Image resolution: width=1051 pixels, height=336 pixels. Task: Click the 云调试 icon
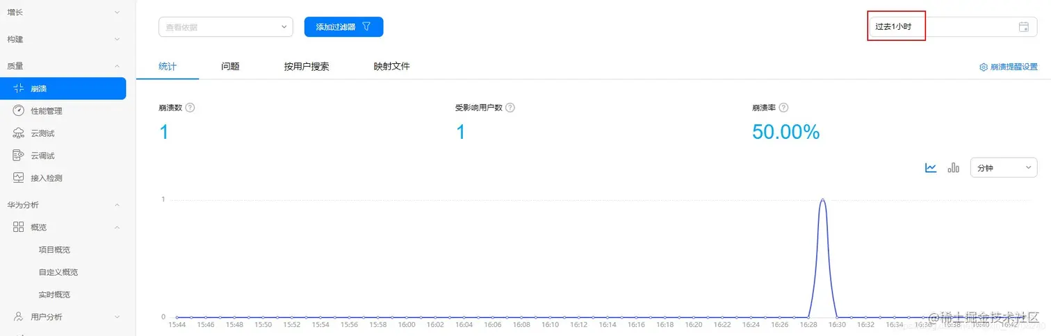(19, 156)
